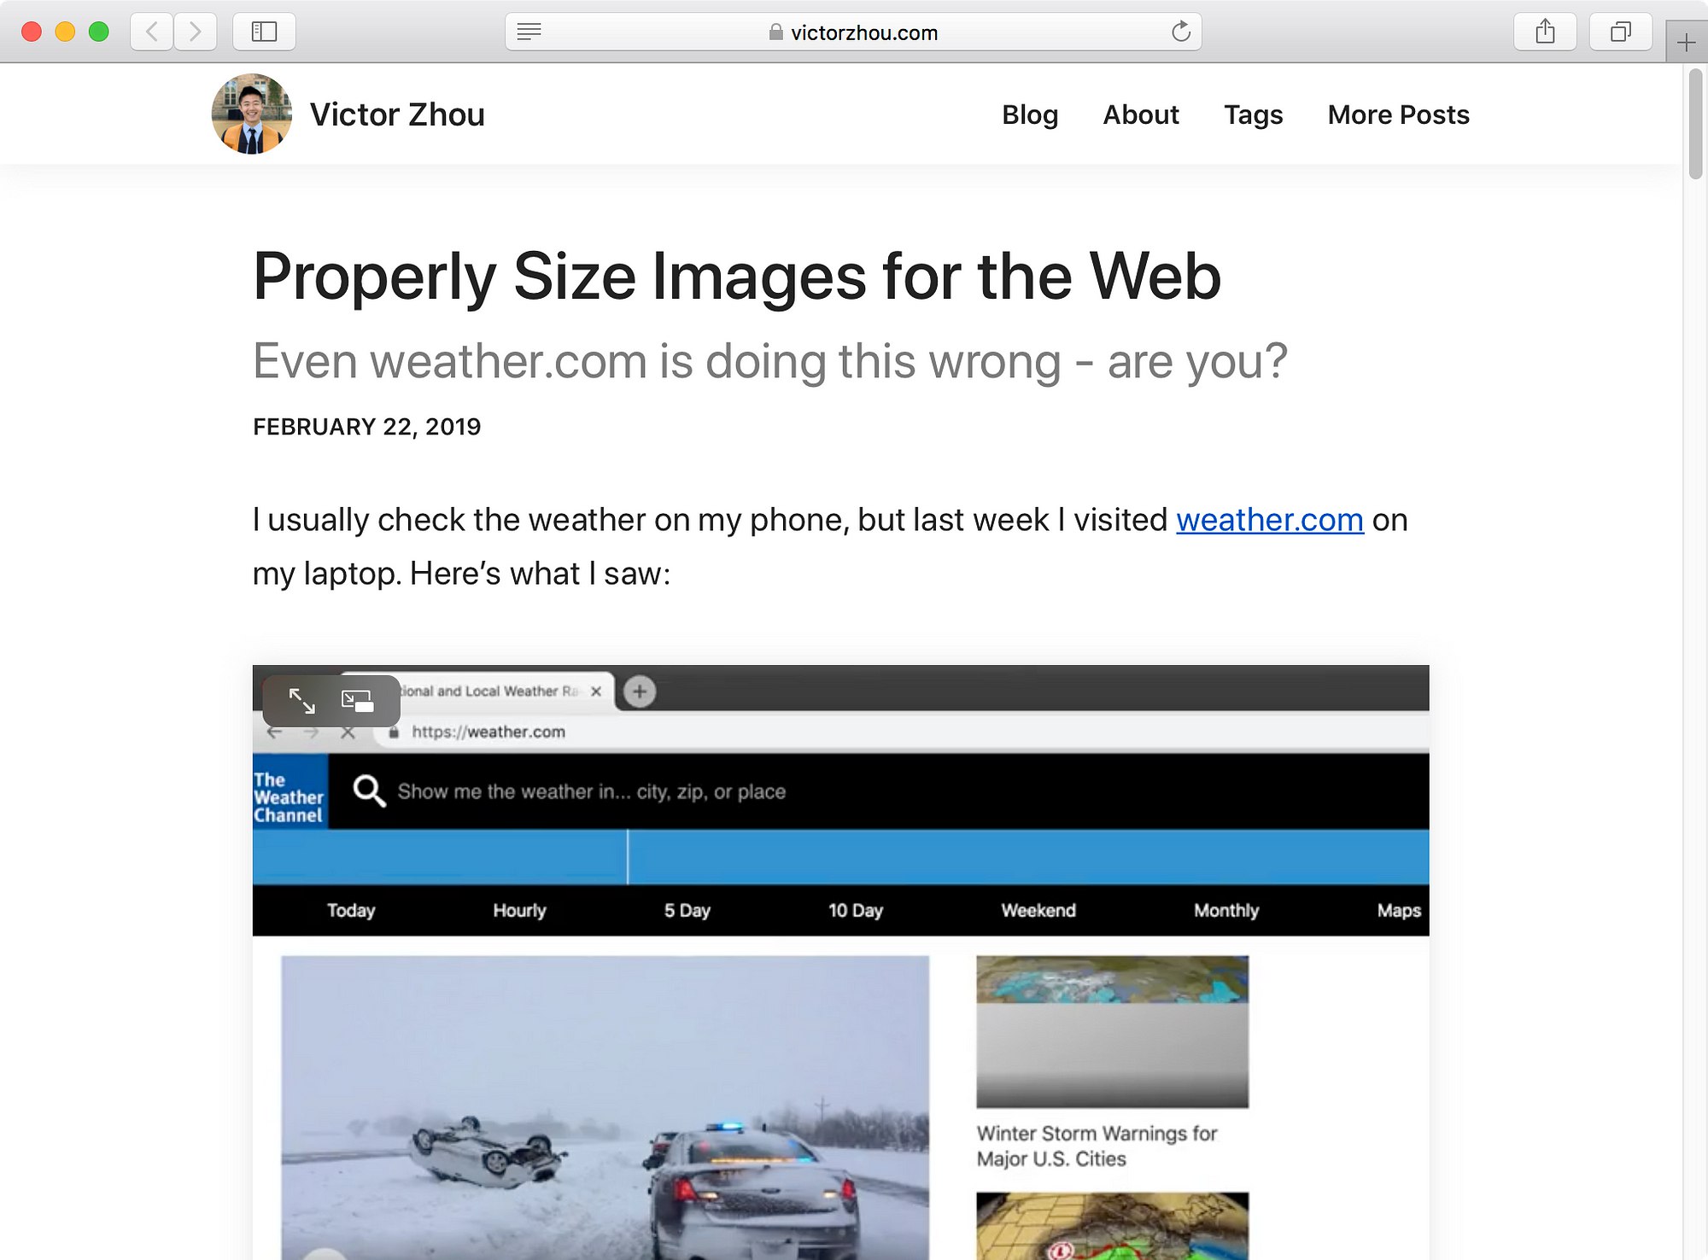The height and width of the screenshot is (1260, 1708).
Task: Enter picture-in-picture for the video
Action: pyautogui.click(x=357, y=701)
